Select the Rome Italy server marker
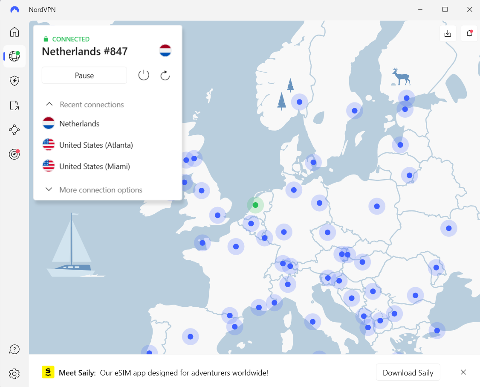This screenshot has width=480, height=387. (x=312, y=322)
